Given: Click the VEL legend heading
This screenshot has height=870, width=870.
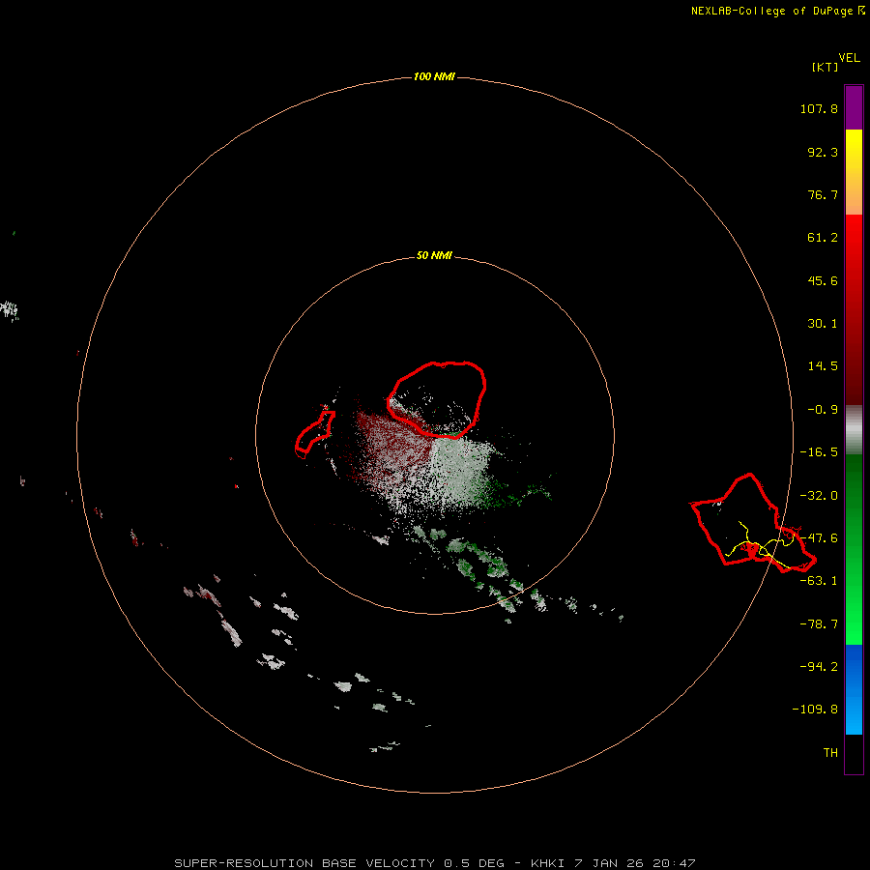Looking at the screenshot, I should [x=849, y=58].
